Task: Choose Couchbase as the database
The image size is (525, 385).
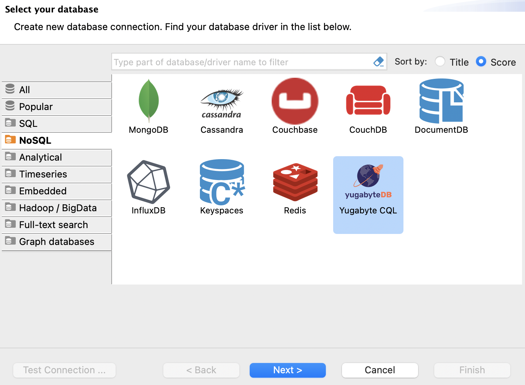Action: 295,106
